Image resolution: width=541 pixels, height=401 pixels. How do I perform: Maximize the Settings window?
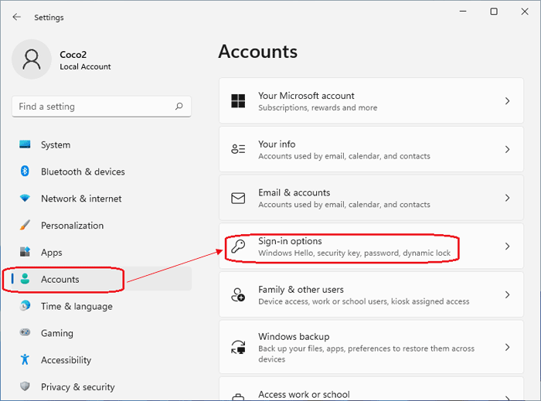coord(494,12)
